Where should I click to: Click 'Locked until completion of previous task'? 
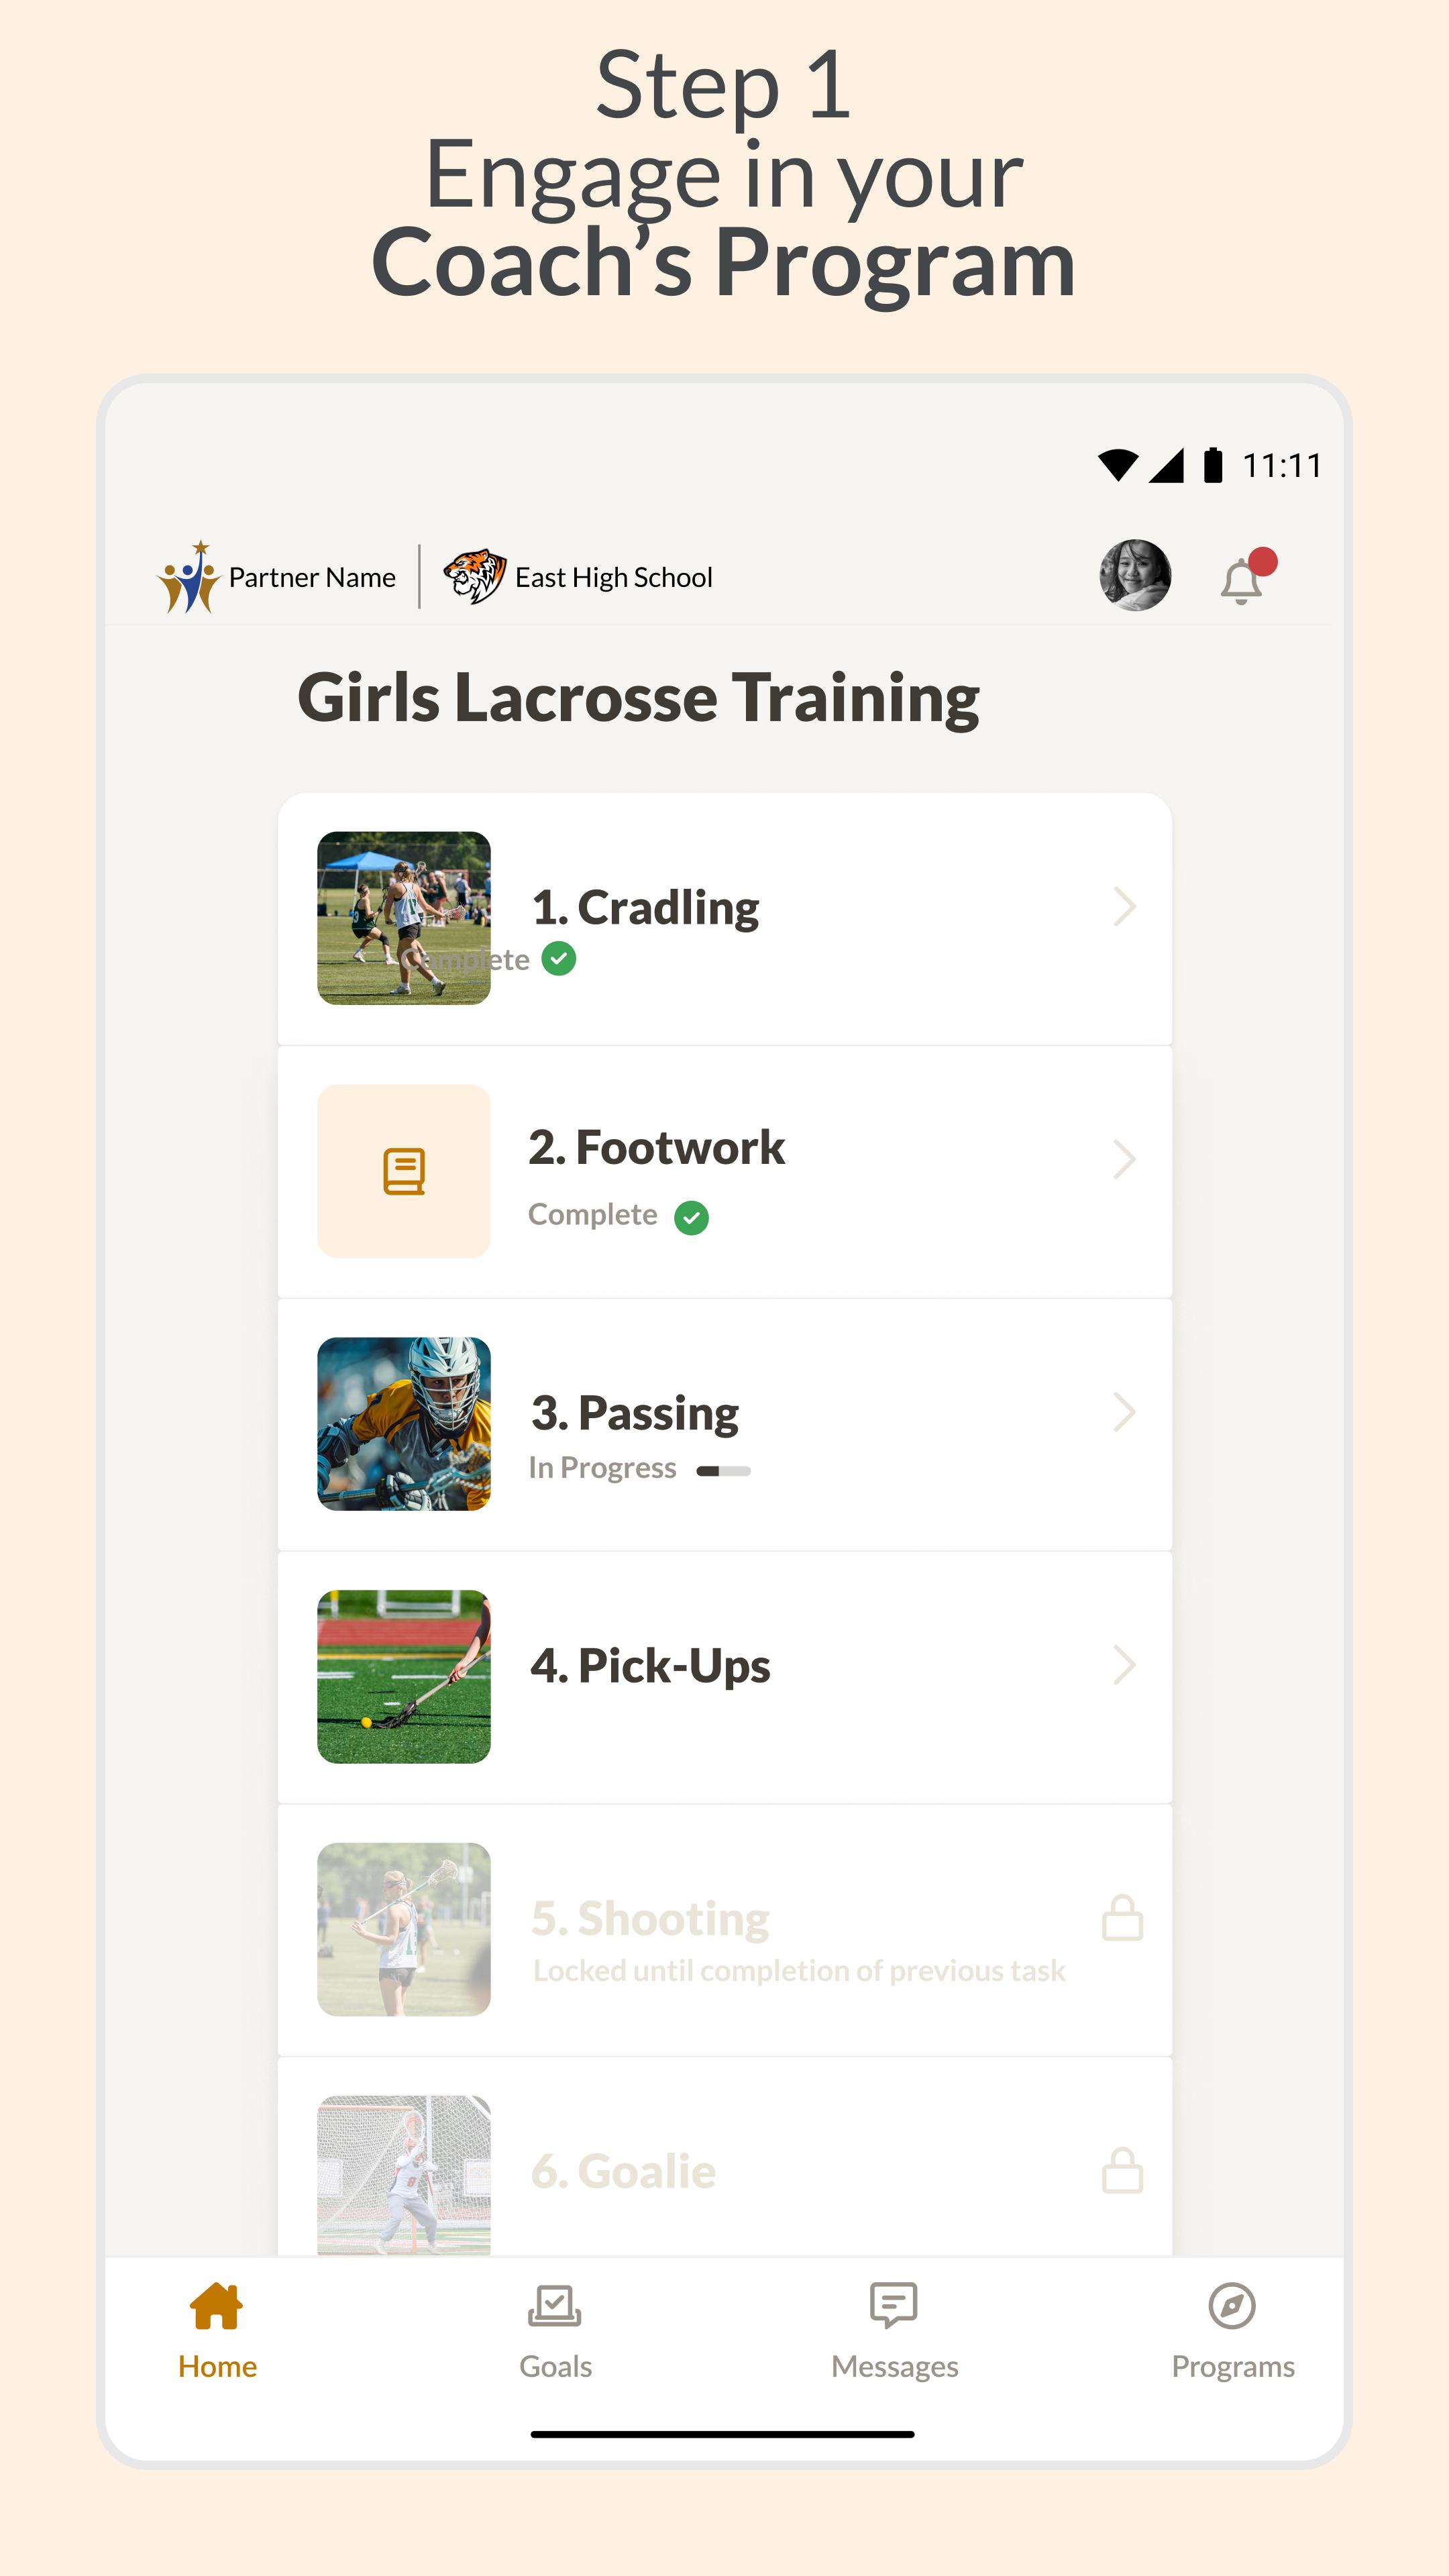coord(799,1971)
